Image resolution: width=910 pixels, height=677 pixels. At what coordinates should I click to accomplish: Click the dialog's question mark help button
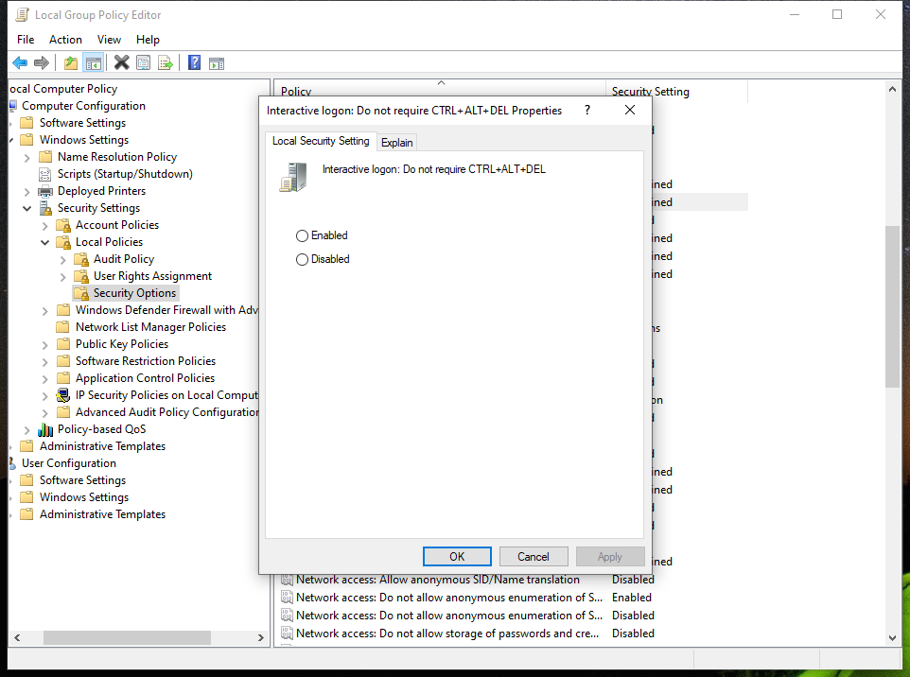pos(587,111)
